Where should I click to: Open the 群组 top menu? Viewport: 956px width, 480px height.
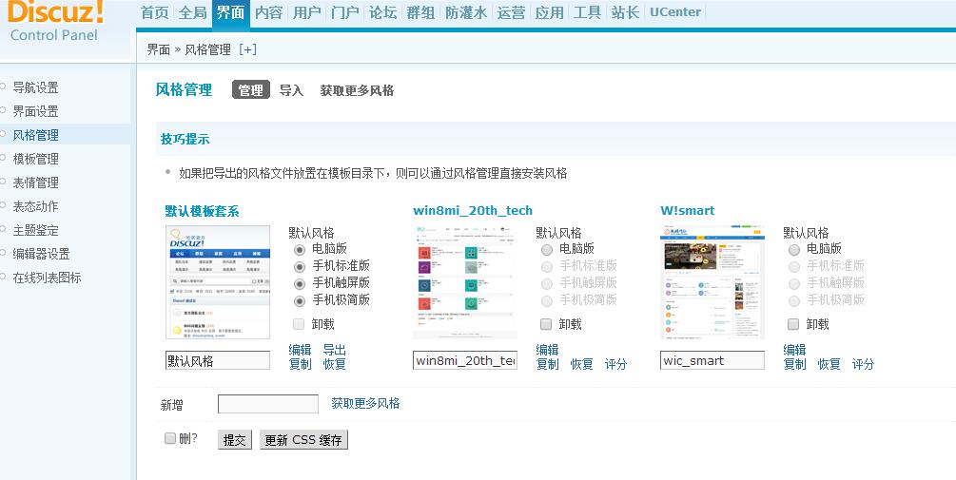tap(420, 12)
